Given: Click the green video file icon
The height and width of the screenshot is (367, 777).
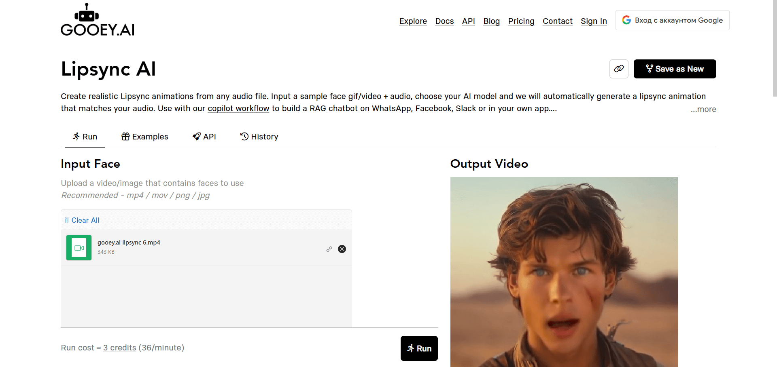Looking at the screenshot, I should coord(79,248).
